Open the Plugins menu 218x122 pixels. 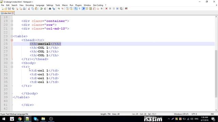coord(78,5)
